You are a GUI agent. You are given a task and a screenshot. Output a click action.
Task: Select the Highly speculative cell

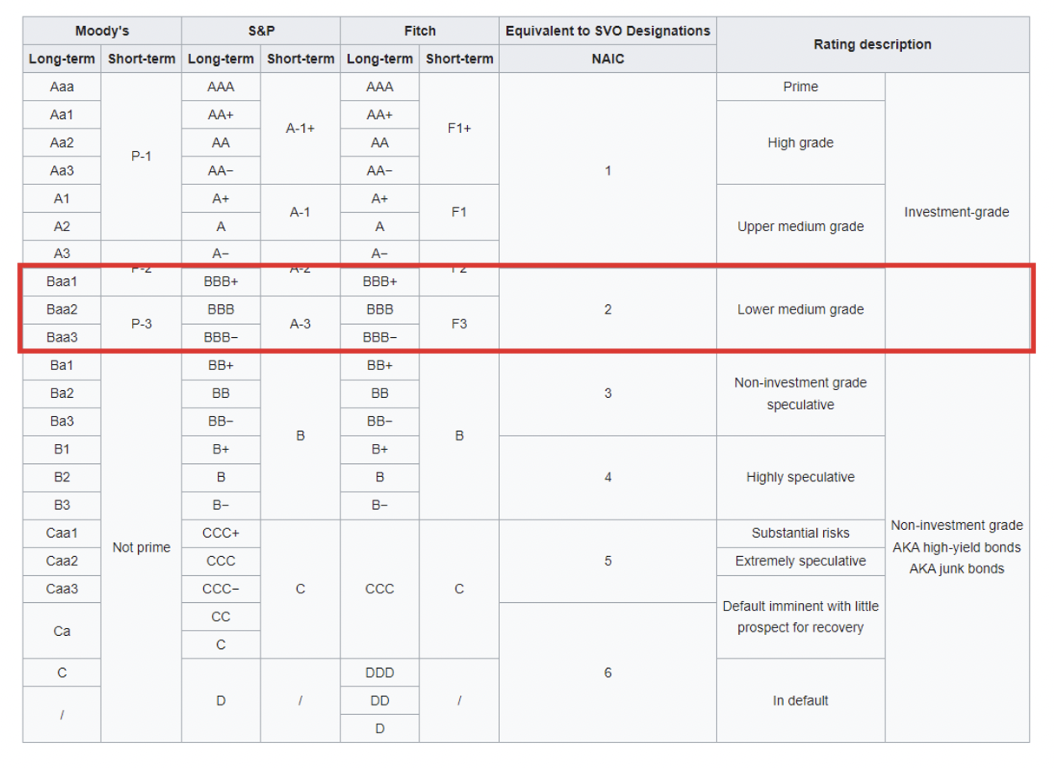pos(800,477)
